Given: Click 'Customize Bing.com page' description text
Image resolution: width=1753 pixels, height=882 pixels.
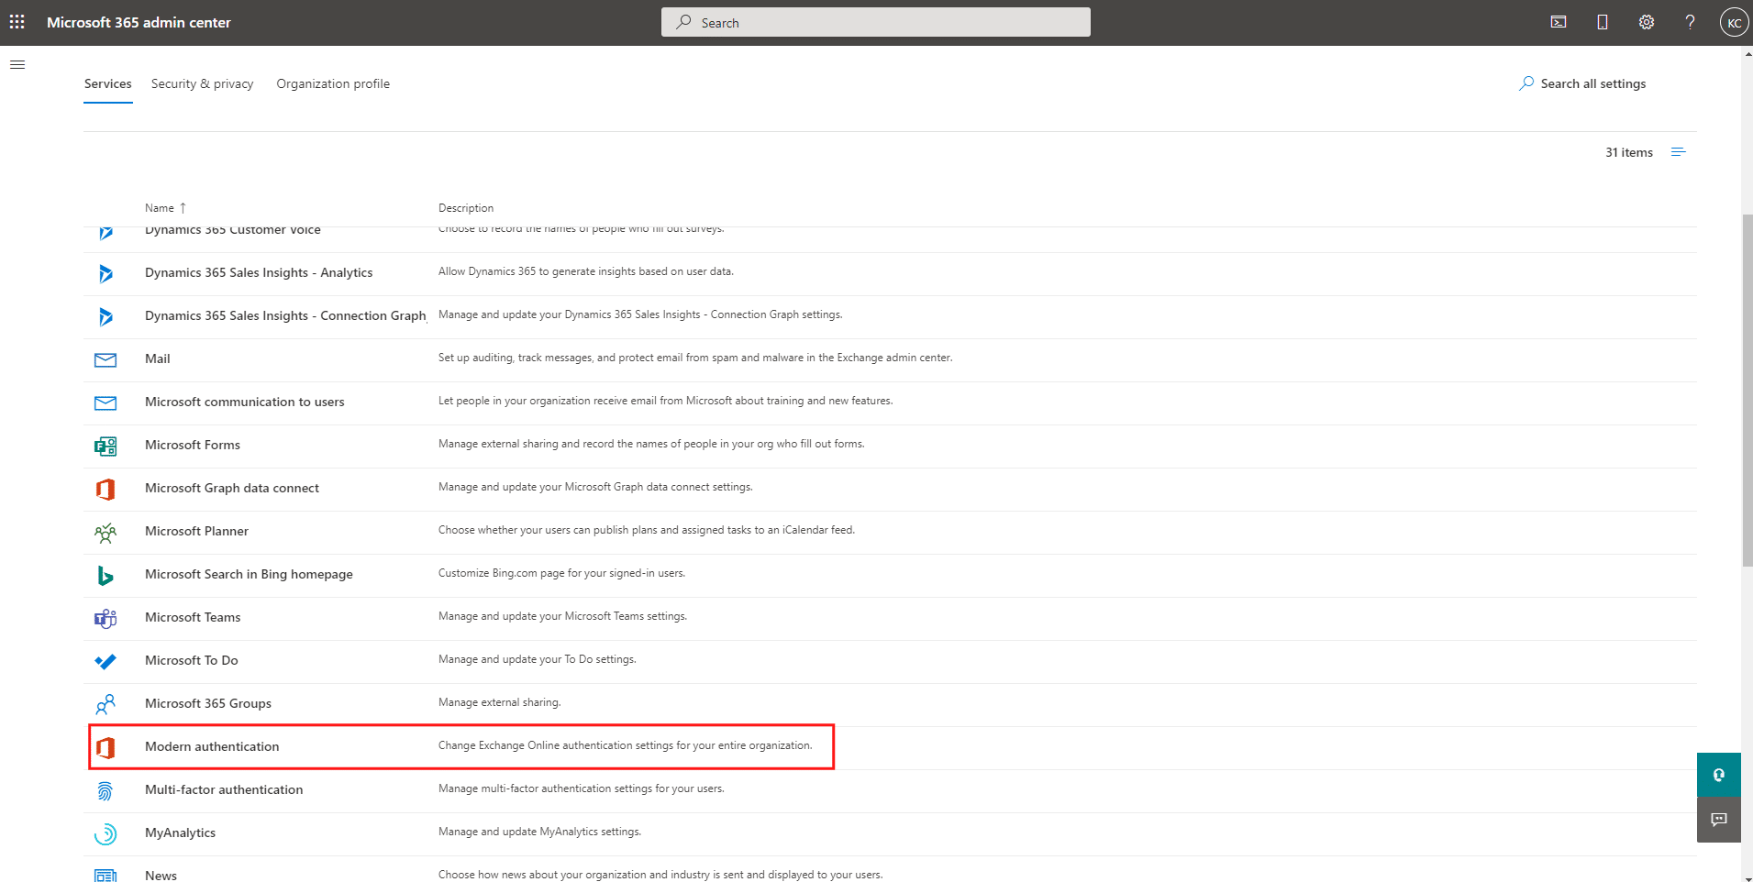Looking at the screenshot, I should click(x=561, y=573).
